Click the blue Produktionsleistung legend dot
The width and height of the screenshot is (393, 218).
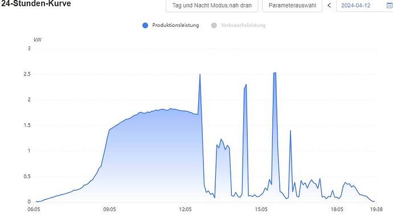click(x=145, y=25)
